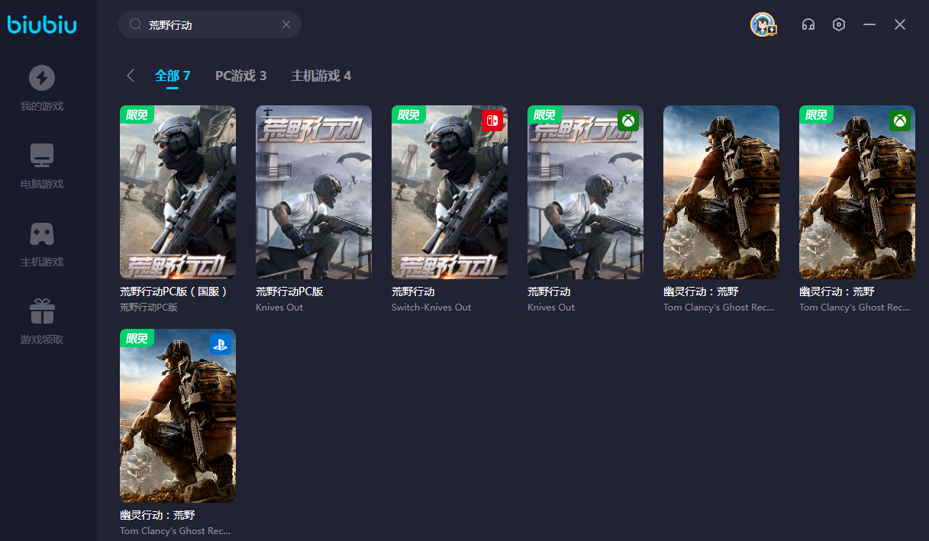
Task: Switch to 主机游戏 4 tab
Action: pos(321,76)
